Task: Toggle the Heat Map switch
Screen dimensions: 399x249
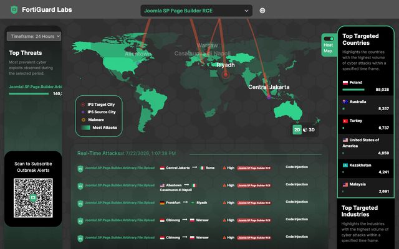Action: [329, 39]
